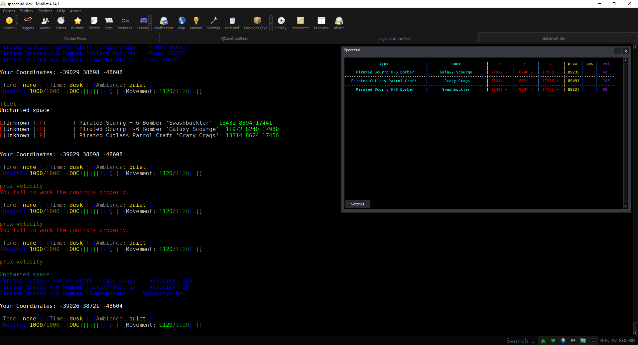Switch to the Carrion Fields profile tab
This screenshot has height=345, width=638.
(75, 38)
